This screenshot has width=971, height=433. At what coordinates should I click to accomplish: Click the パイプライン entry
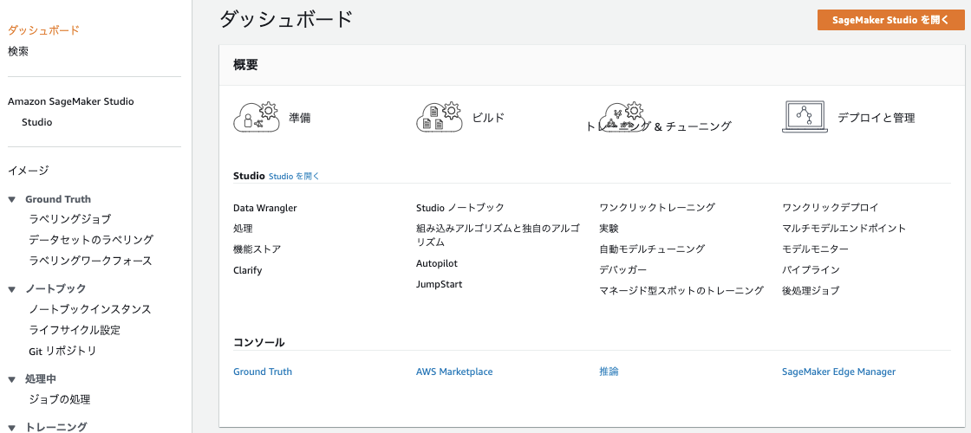(811, 270)
